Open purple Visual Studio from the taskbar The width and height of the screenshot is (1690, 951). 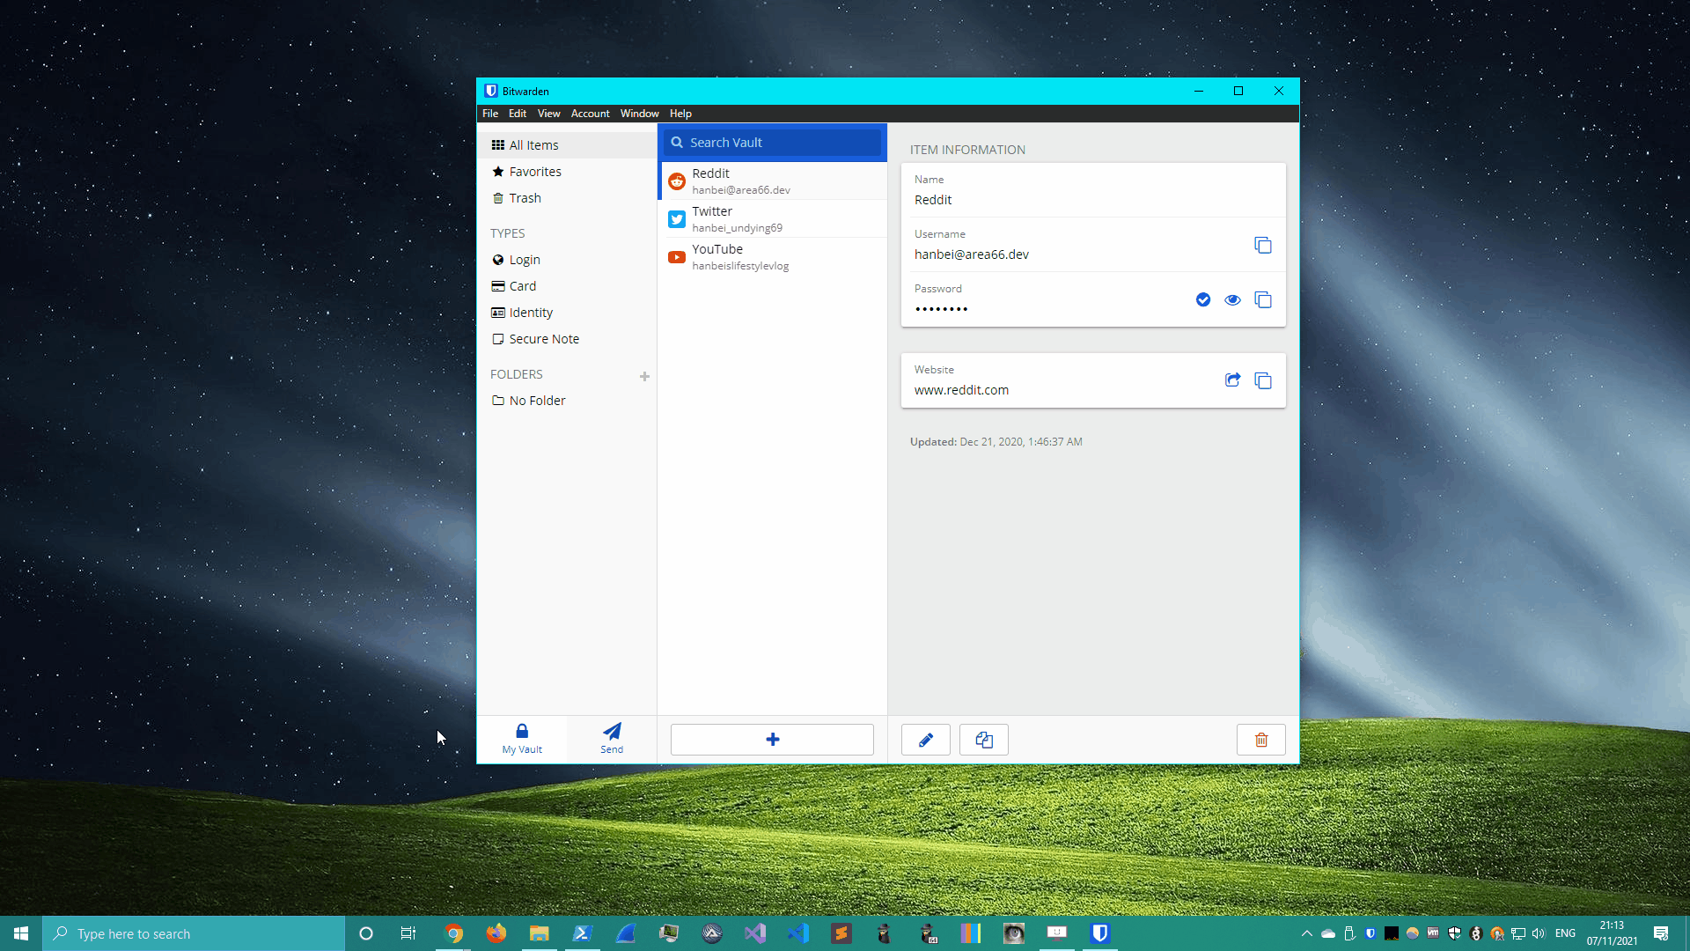click(x=755, y=933)
